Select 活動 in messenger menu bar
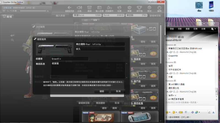Viewport: 220px width, 123px height. click(x=180, y=29)
